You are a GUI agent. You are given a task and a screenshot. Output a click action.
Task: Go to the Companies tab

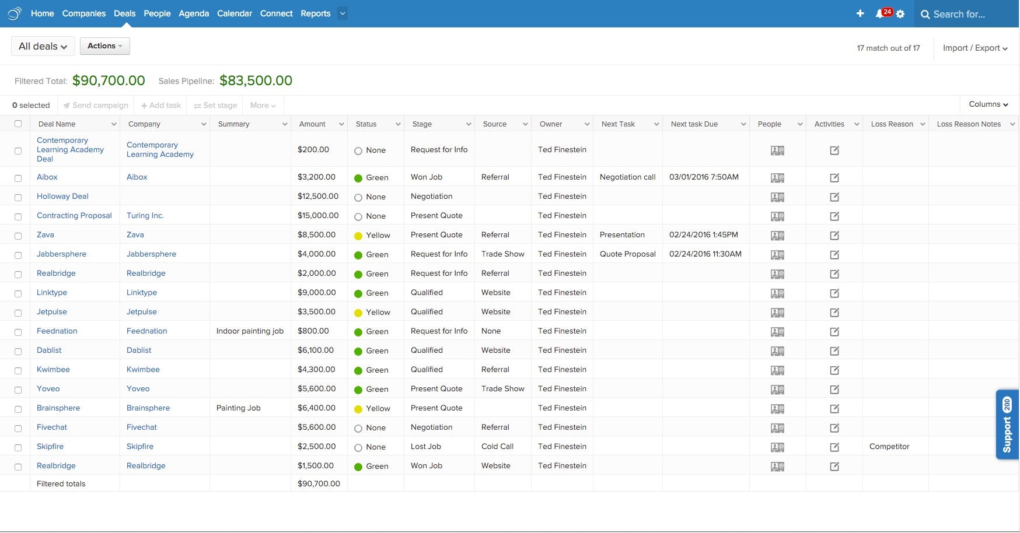[x=84, y=13]
